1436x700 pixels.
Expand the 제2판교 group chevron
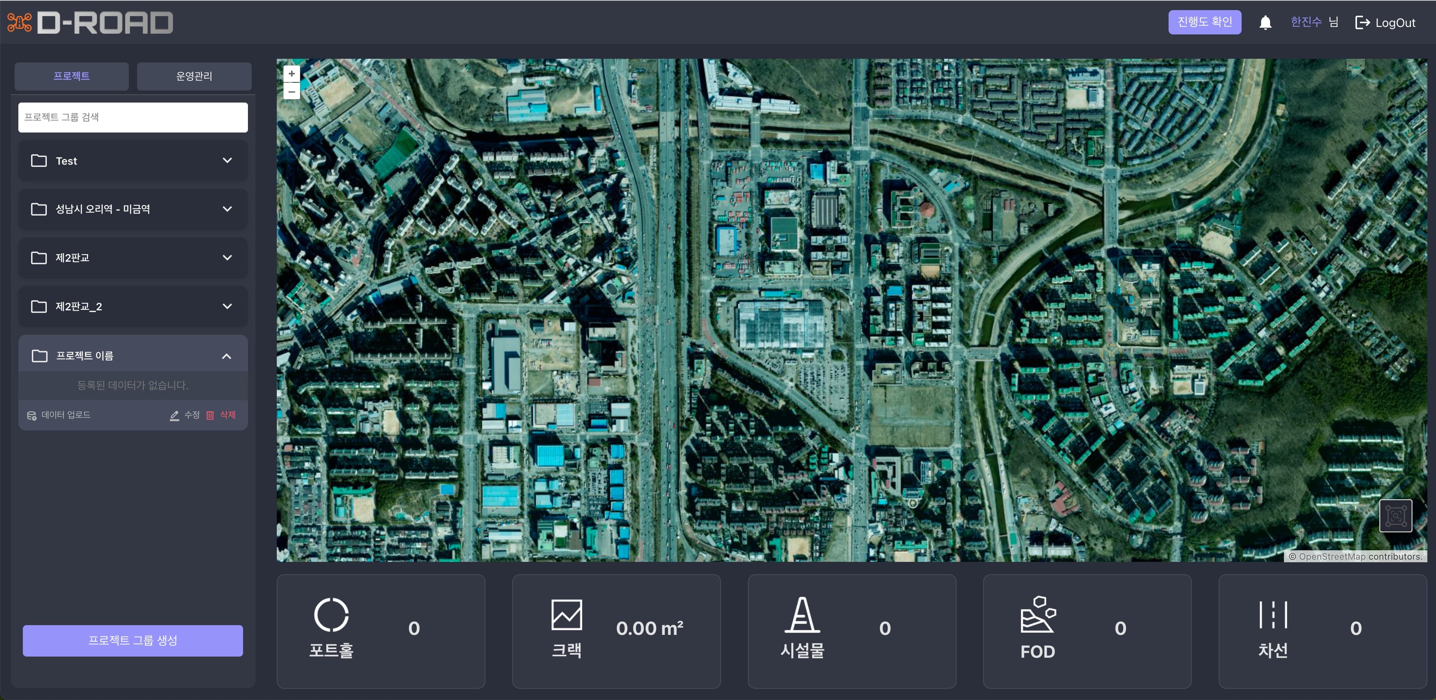point(227,258)
